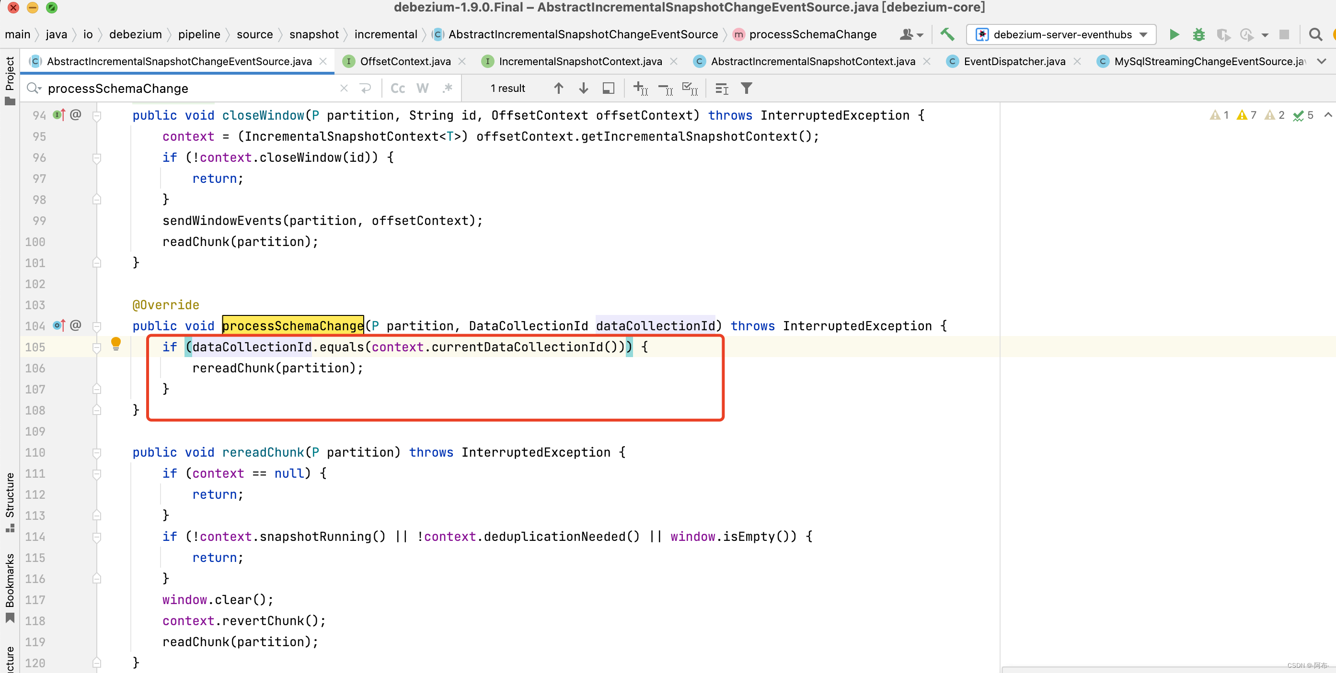
Task: Stop the running application
Action: pos(1285,35)
